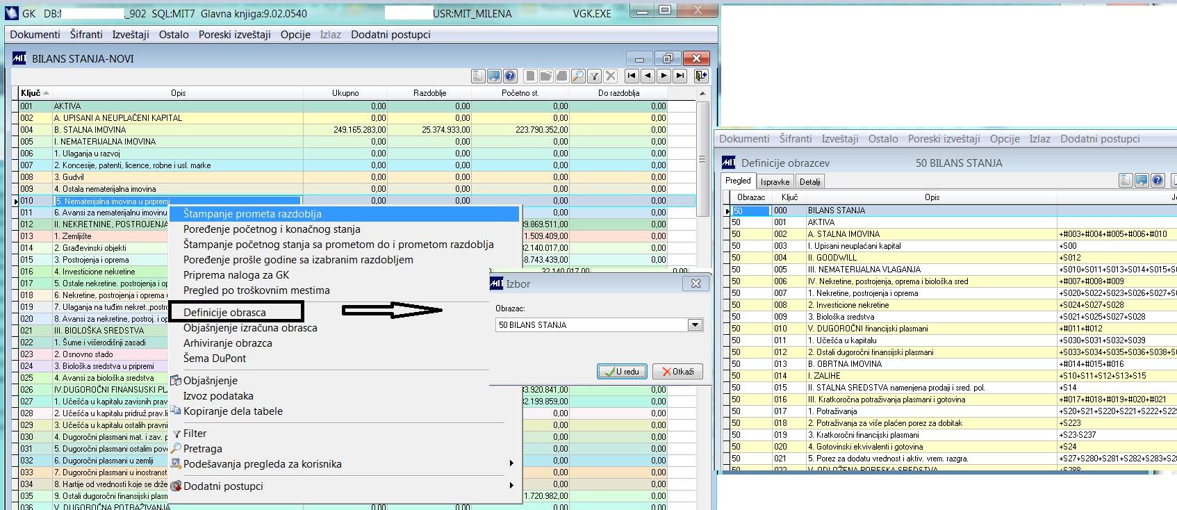Open the Ostalo menu in main window
Screen dimensions: 1177x510
click(x=174, y=34)
